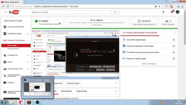Click the browser back arrow
This screenshot has width=186, height=105.
point(3,6)
